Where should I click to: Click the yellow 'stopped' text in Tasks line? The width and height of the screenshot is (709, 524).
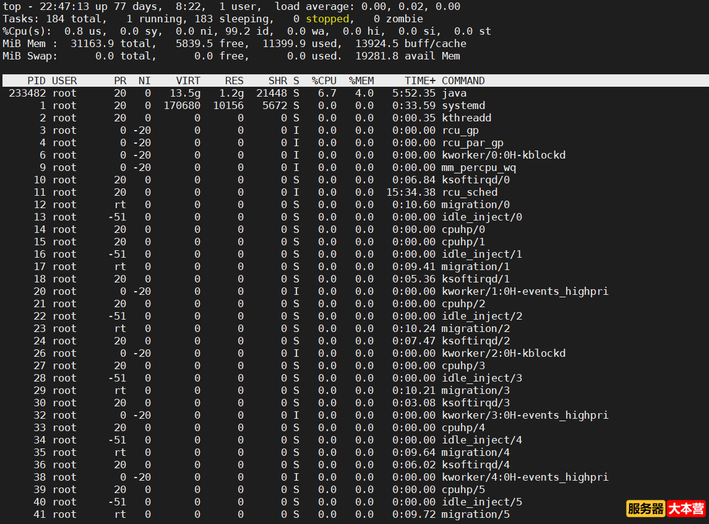click(327, 19)
